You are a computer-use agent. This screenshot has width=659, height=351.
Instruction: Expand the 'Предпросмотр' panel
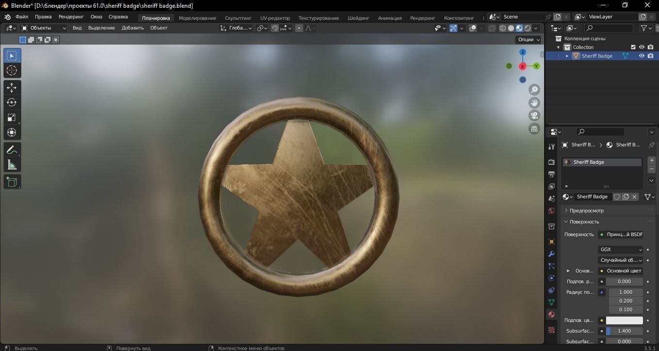point(586,210)
